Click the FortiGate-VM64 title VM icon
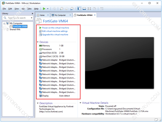The width and height of the screenshot is (162, 122). pos(39,21)
